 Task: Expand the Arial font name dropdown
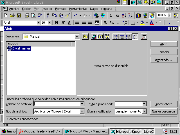[x=38, y=22]
